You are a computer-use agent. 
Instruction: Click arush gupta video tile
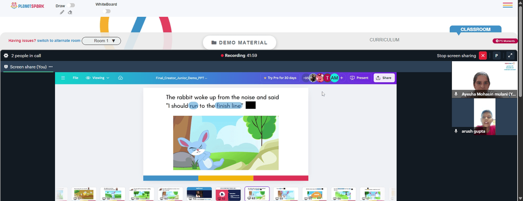(x=484, y=117)
